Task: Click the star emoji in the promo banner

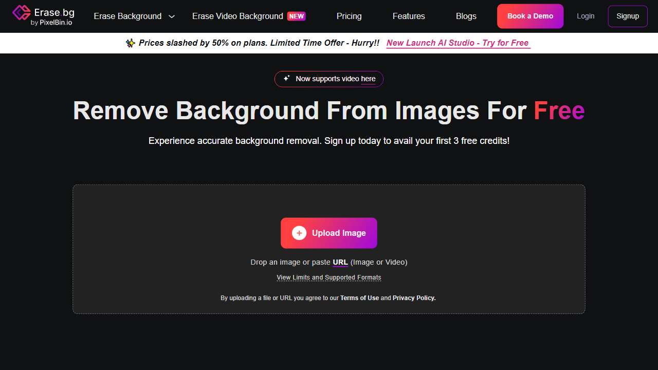Action: (131, 43)
